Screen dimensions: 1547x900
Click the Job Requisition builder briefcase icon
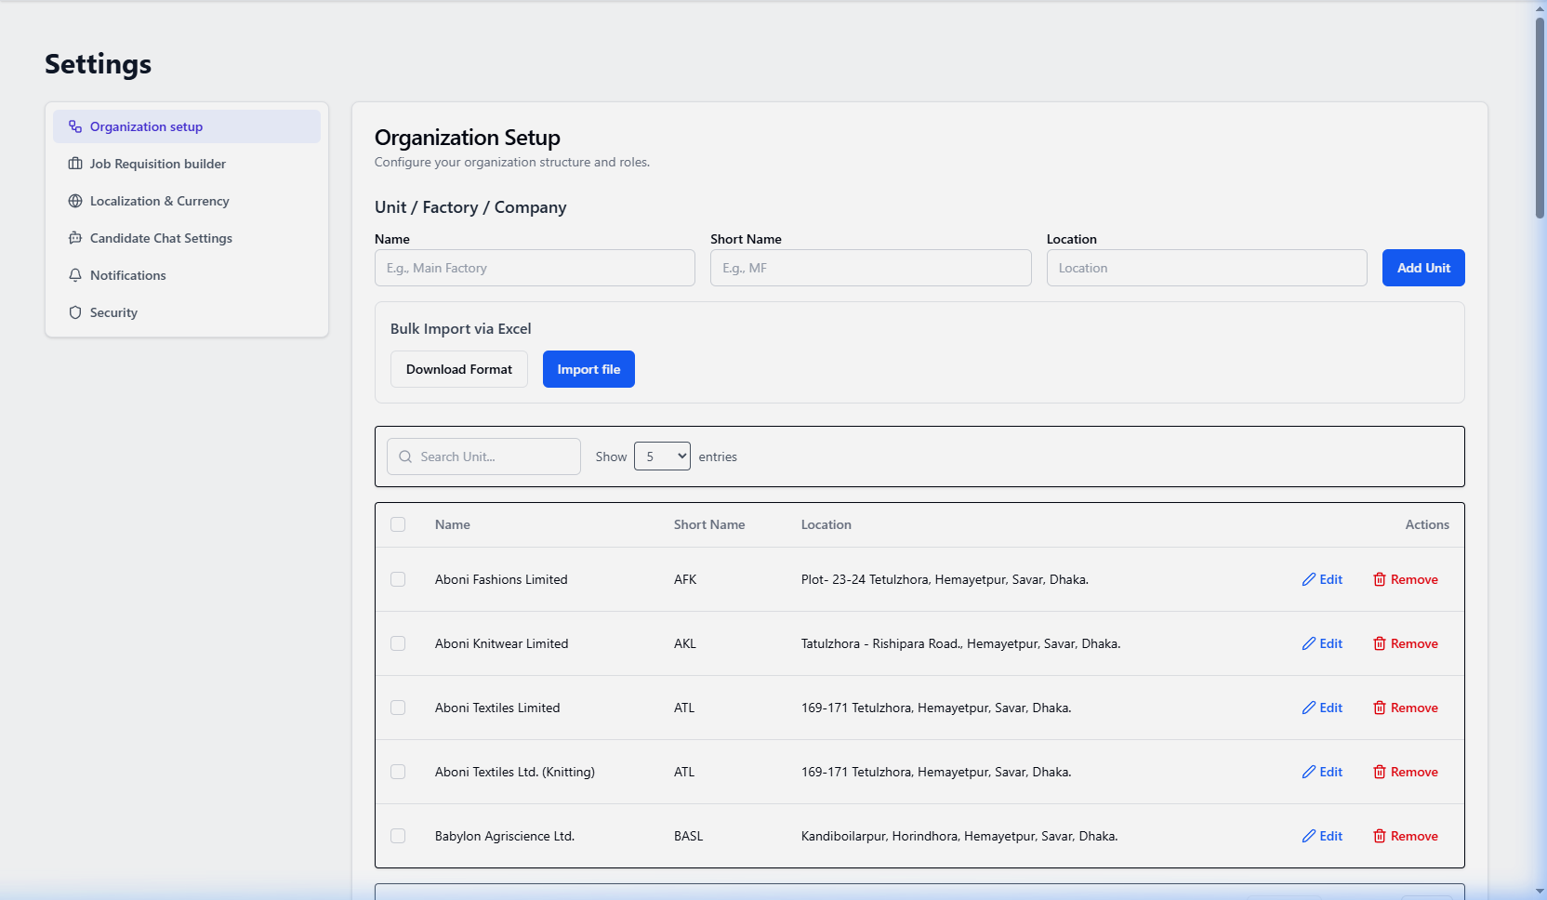point(75,164)
